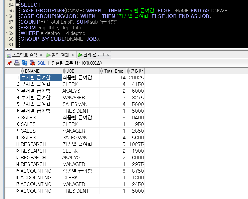Place the cursor on the GROUP BY CUBE line
Screen dimensions: 248x199
point(60,39)
